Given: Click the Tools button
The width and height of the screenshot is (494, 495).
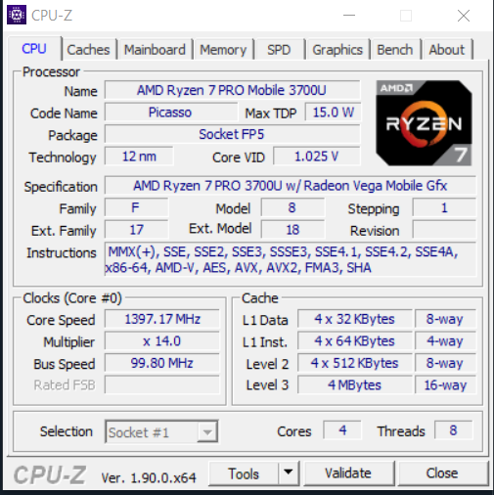Looking at the screenshot, I should [244, 473].
